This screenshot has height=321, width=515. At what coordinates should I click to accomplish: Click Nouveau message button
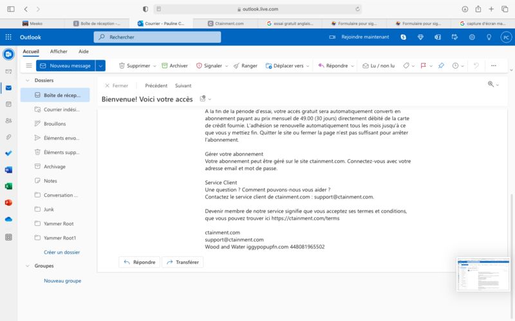click(66, 65)
